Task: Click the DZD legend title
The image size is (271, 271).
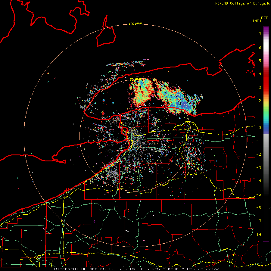Action: [x=265, y=18]
